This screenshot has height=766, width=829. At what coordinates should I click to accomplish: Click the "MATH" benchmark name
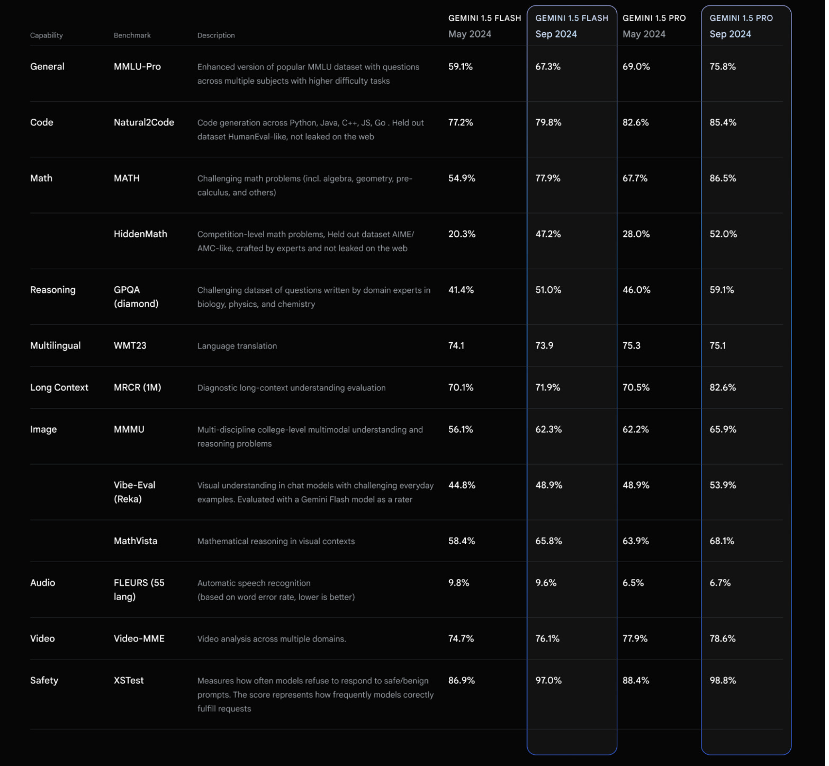coord(127,179)
